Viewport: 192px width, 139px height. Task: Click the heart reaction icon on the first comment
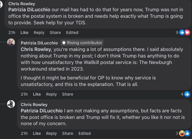[x=188, y=33]
